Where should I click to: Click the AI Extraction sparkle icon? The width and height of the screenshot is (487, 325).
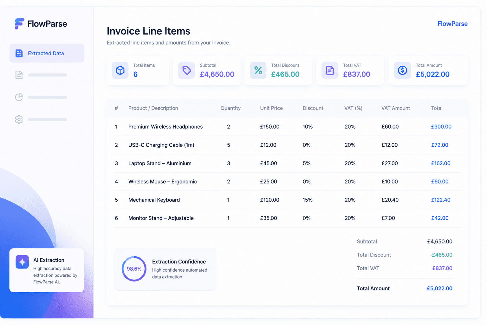pyautogui.click(x=22, y=262)
